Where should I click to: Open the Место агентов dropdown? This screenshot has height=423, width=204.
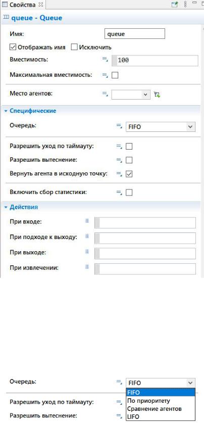pos(131,95)
